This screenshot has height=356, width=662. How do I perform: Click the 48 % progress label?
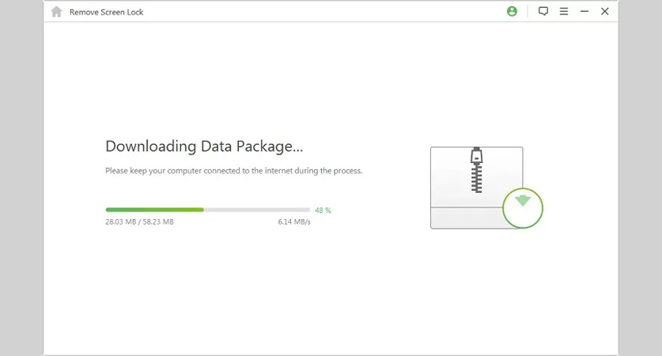(323, 210)
